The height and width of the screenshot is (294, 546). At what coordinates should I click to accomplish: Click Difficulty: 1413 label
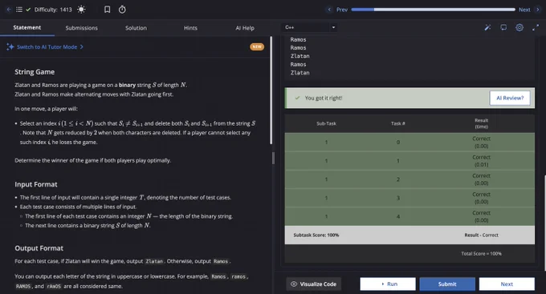[x=53, y=10]
